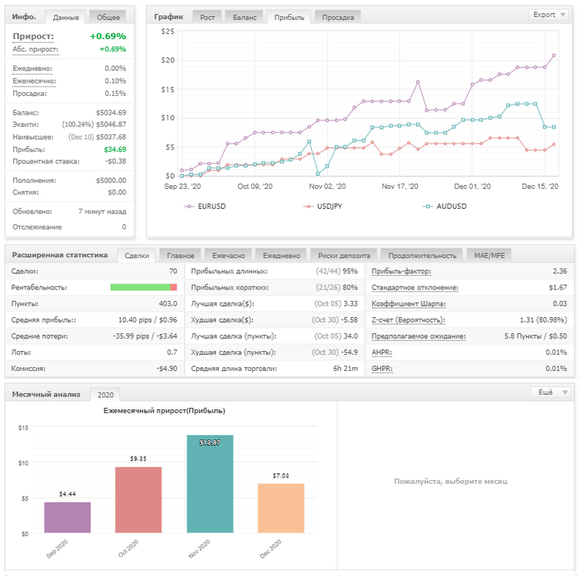This screenshot has height=576, width=580.
Task: Open the Главное statistics tab
Action: tap(180, 256)
